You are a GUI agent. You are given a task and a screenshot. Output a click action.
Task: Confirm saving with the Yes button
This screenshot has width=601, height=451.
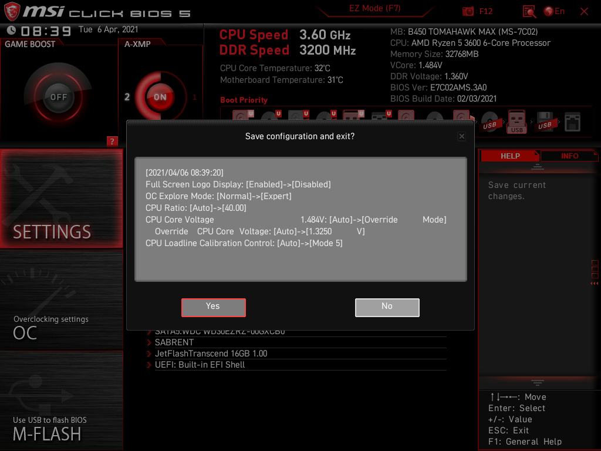(x=214, y=307)
